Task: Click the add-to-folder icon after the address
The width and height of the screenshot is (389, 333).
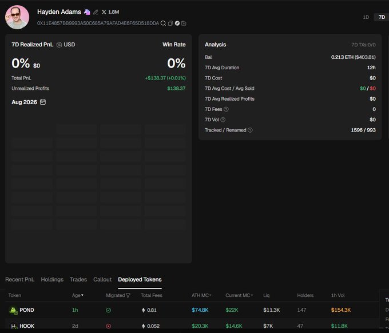Action: (184, 23)
